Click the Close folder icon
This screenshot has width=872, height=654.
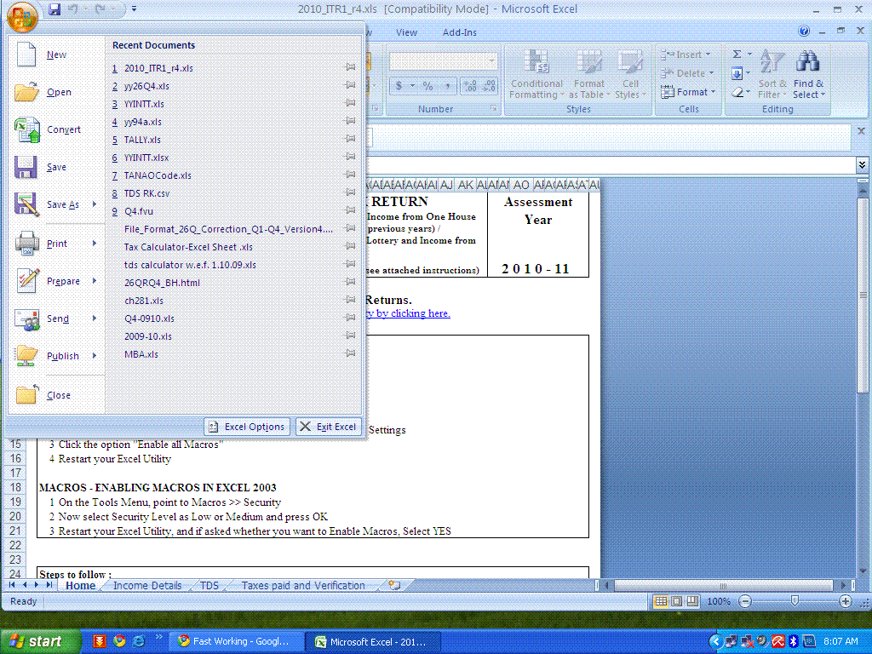click(x=26, y=394)
